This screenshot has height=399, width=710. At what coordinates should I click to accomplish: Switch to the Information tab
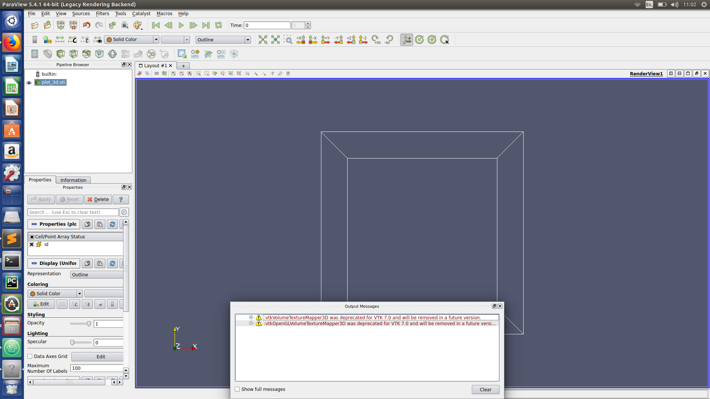point(73,180)
